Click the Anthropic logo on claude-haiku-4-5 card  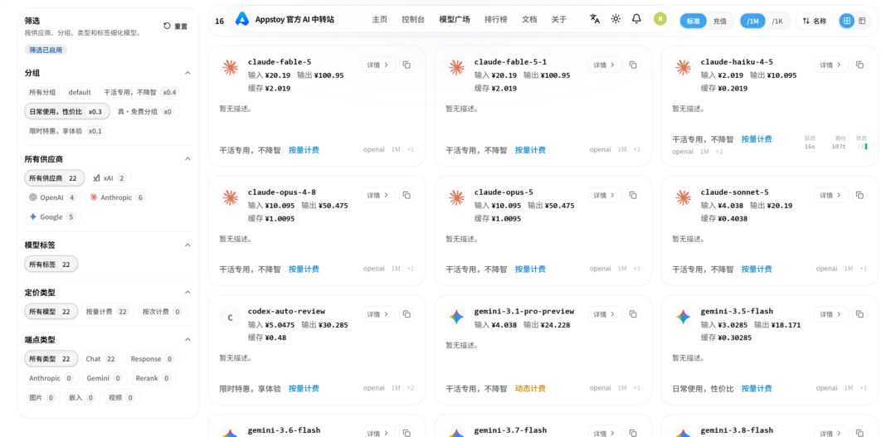[x=683, y=68]
